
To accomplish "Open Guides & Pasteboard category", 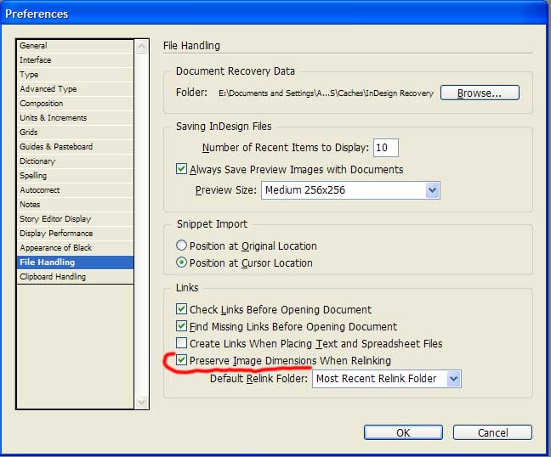I will [75, 146].
